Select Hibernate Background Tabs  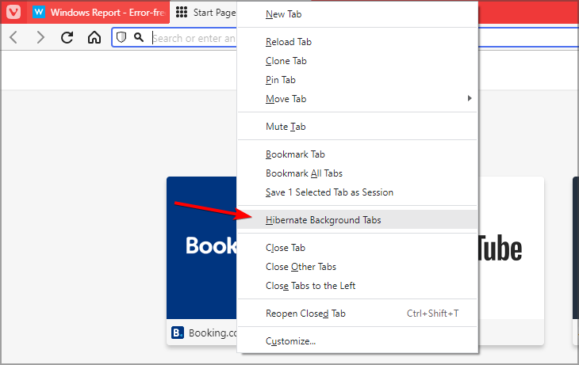pyautogui.click(x=358, y=220)
